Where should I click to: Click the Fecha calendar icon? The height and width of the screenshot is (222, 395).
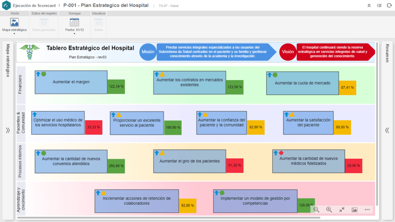(x=74, y=22)
